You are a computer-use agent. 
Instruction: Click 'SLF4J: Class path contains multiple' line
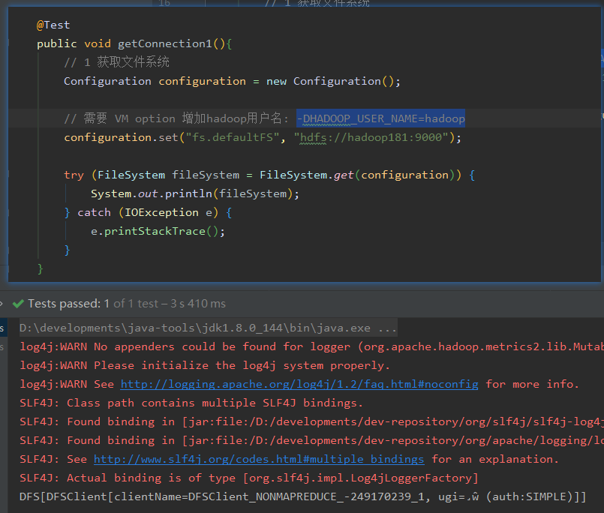191,403
